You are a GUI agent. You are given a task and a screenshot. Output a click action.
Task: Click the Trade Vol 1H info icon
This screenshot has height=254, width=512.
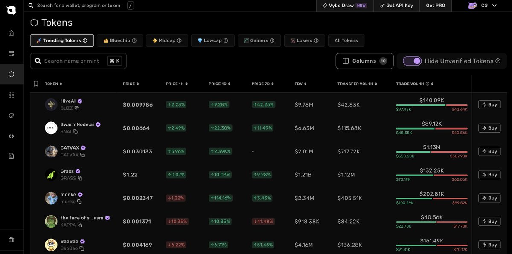pos(428,84)
